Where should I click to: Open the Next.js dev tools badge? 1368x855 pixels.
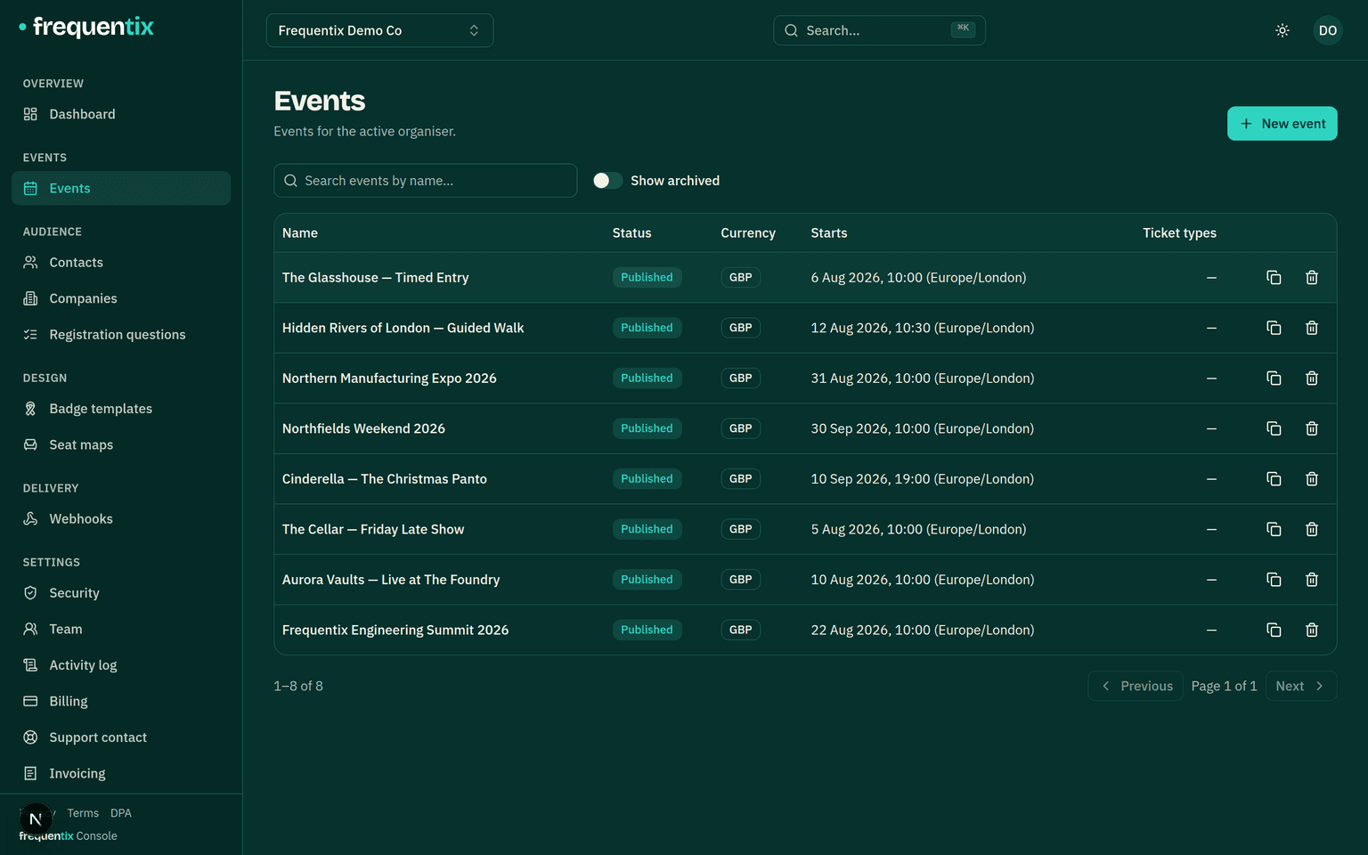coord(36,819)
